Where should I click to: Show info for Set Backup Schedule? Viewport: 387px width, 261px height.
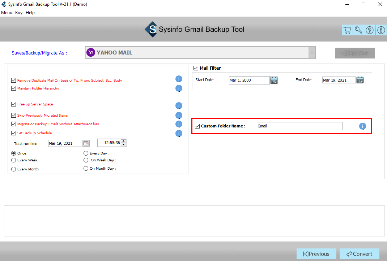pyautogui.click(x=179, y=133)
